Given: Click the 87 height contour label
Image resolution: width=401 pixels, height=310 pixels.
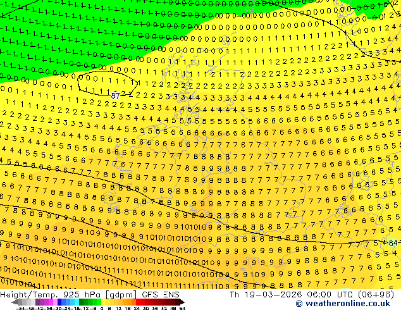Looking at the screenshot, I should 115,96.
